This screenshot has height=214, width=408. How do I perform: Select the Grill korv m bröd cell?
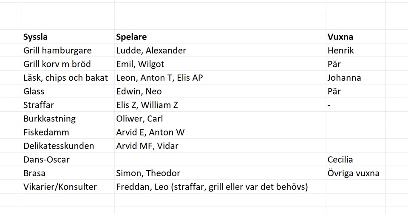(57, 64)
